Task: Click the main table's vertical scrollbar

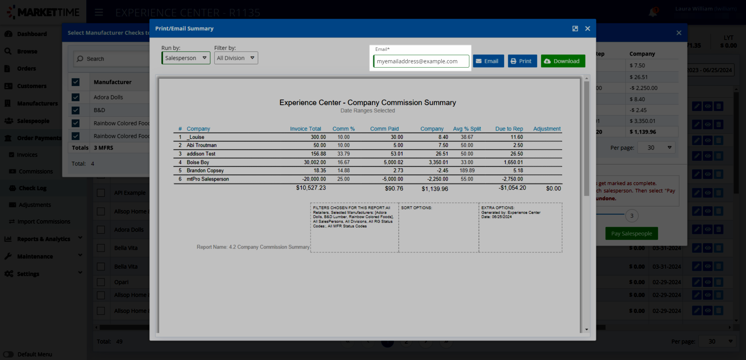Action: tap(736, 143)
